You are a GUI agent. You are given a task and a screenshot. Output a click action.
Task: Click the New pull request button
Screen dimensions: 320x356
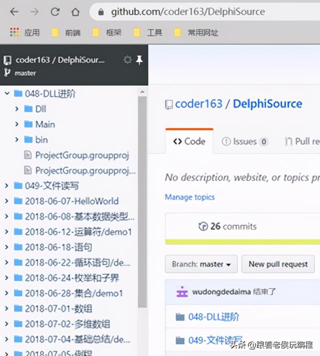click(x=278, y=264)
